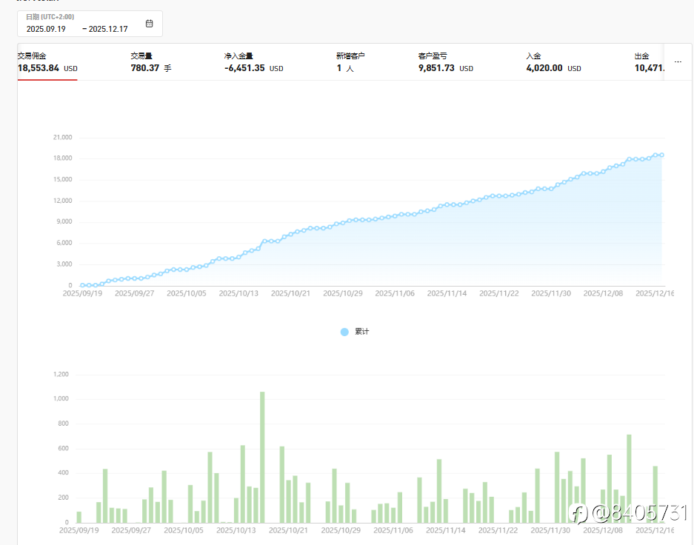Switch to the 入金 metric tab
The image size is (694, 545).
point(553,62)
